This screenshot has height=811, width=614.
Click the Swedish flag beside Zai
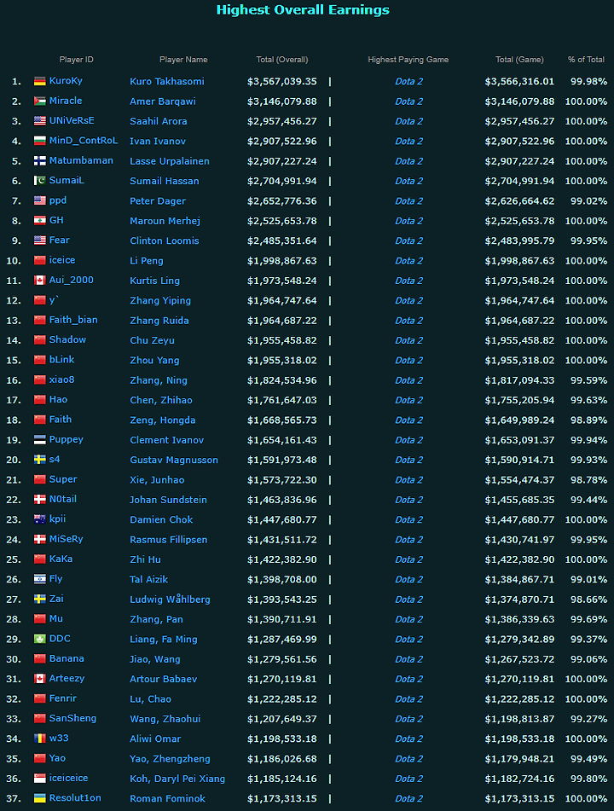40,599
